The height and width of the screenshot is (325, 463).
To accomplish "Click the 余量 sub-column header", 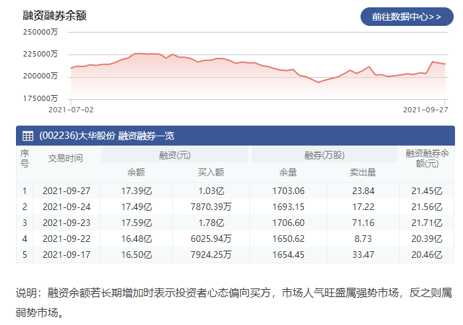I will [x=288, y=172].
